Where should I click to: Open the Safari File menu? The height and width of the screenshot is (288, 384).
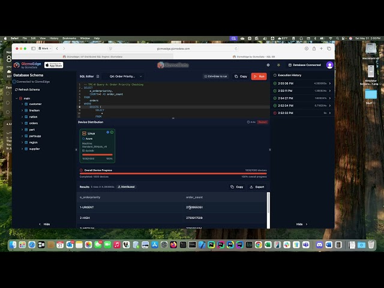pos(25,38)
